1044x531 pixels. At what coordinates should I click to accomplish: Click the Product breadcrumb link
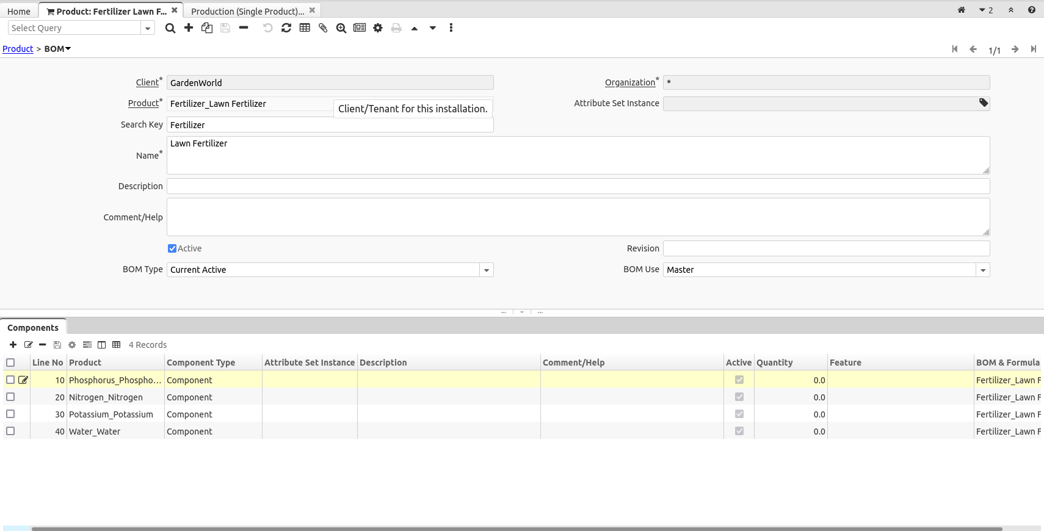(x=18, y=49)
